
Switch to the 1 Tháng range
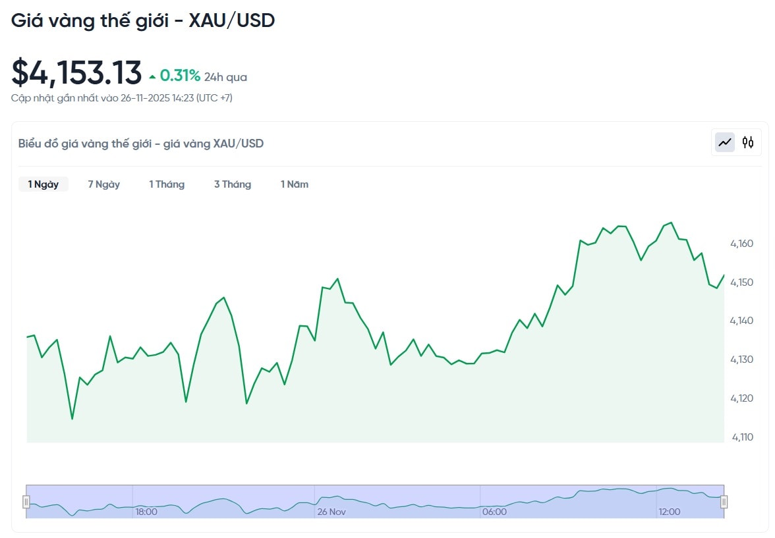pyautogui.click(x=167, y=184)
